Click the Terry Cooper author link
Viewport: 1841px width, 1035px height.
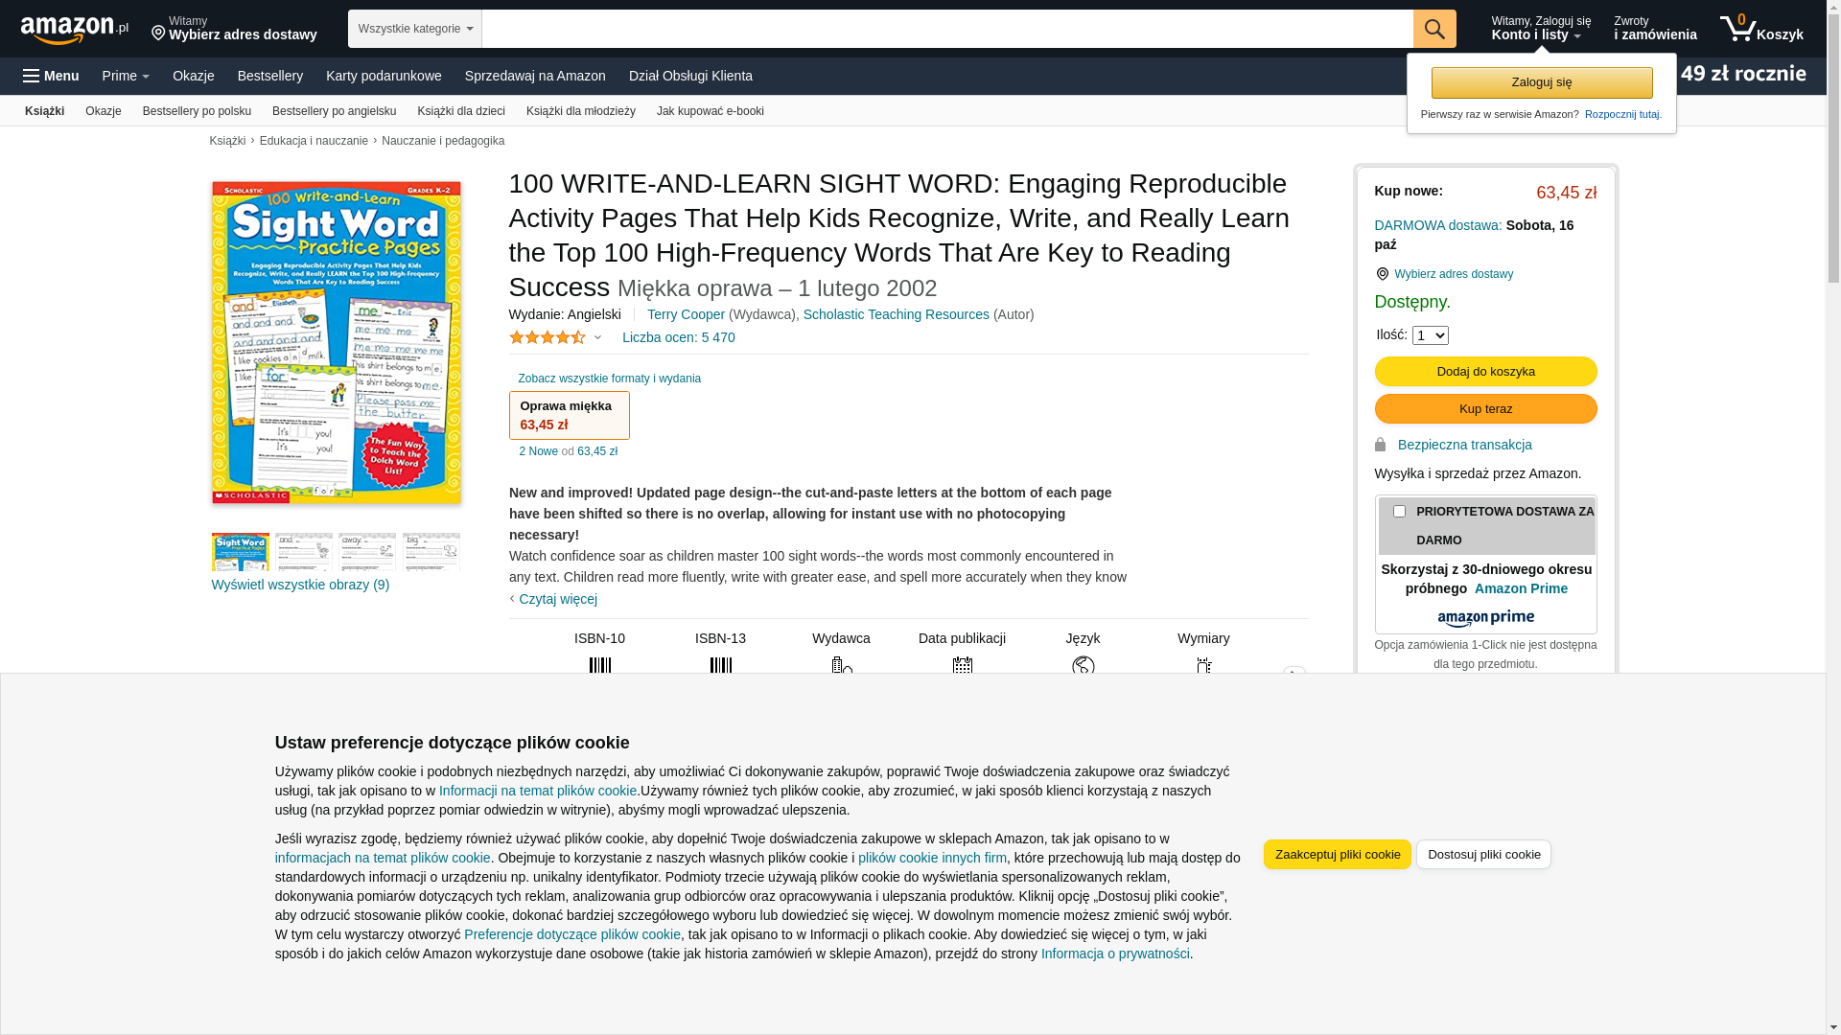coord(686,314)
